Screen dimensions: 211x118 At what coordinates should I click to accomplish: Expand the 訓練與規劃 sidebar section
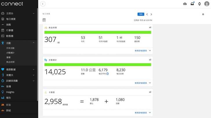pyautogui.click(x=34, y=81)
